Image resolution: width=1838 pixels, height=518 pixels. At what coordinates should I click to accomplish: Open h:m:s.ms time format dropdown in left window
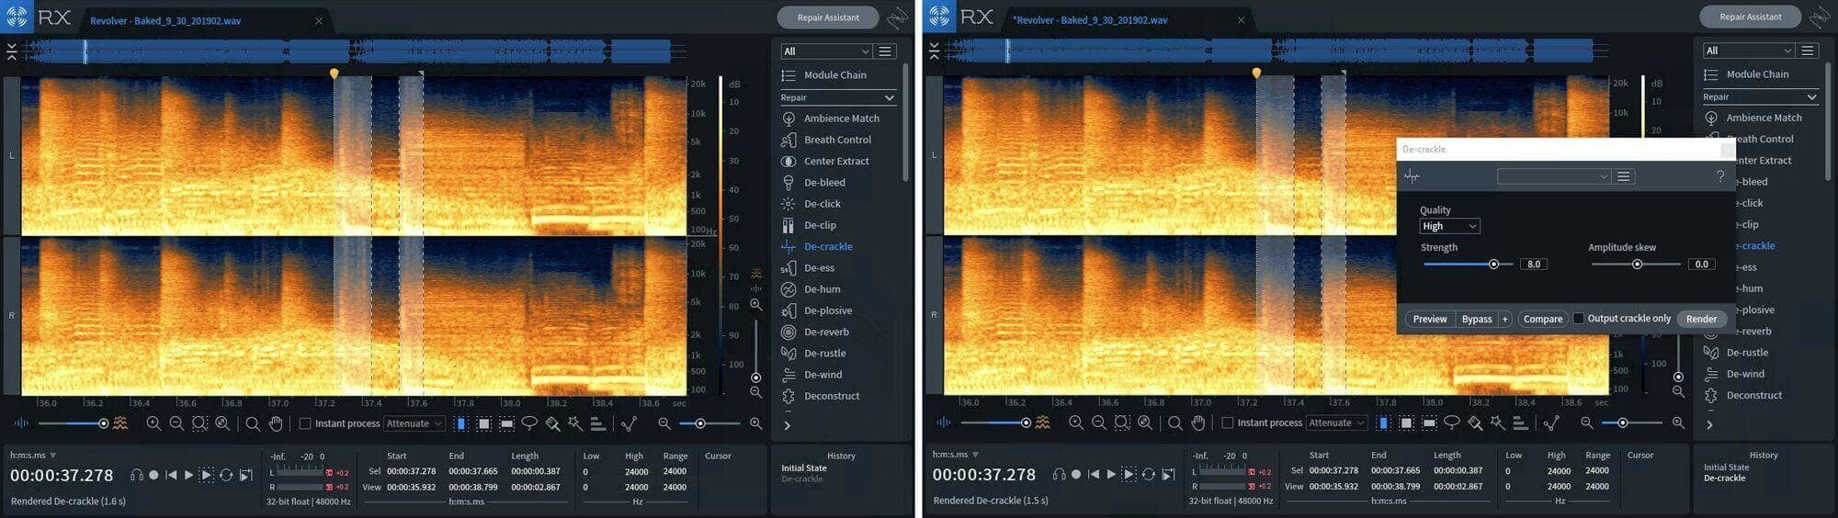point(33,455)
